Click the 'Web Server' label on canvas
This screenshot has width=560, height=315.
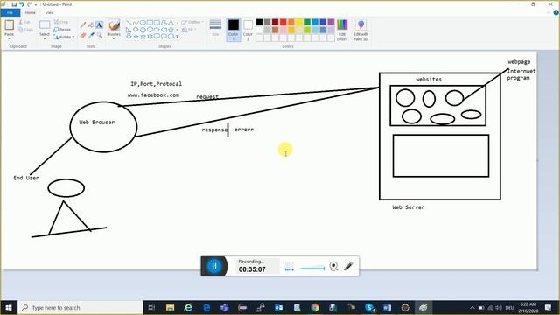point(409,207)
